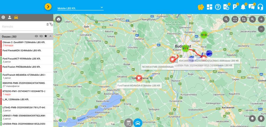Click the Keresés search field
The image size is (266, 127).
[23, 27]
